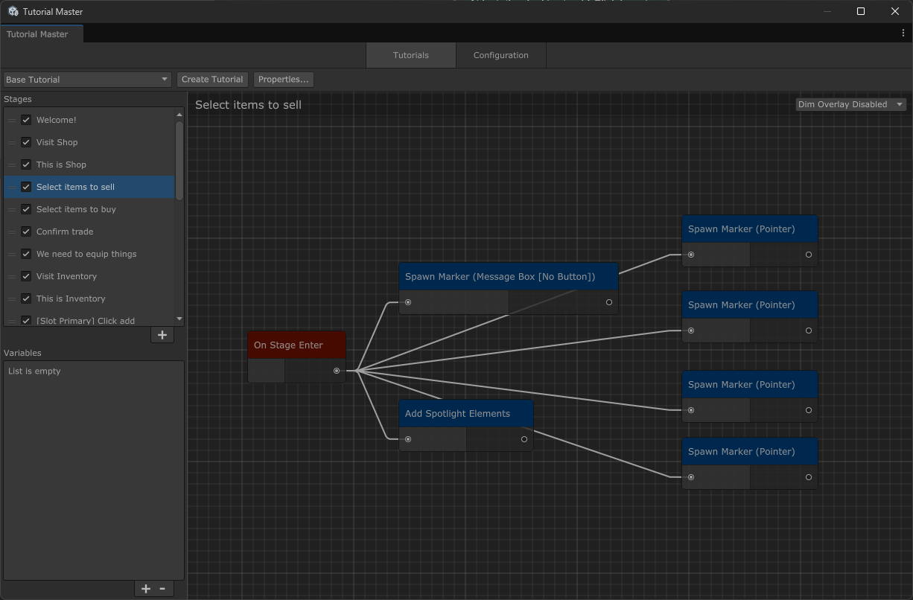
Task: Select the This is Shop stage
Action: 89,165
